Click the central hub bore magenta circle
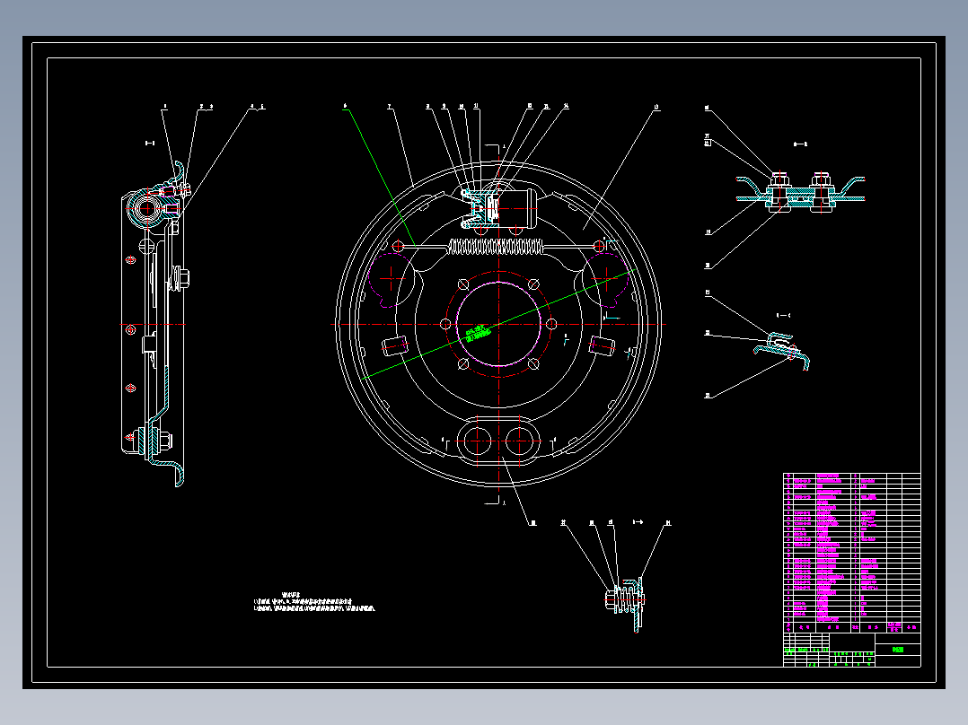Screen dimensions: 968x725 (499, 324)
